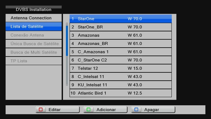Click the green square icon beside Adicionar

coord(89,110)
